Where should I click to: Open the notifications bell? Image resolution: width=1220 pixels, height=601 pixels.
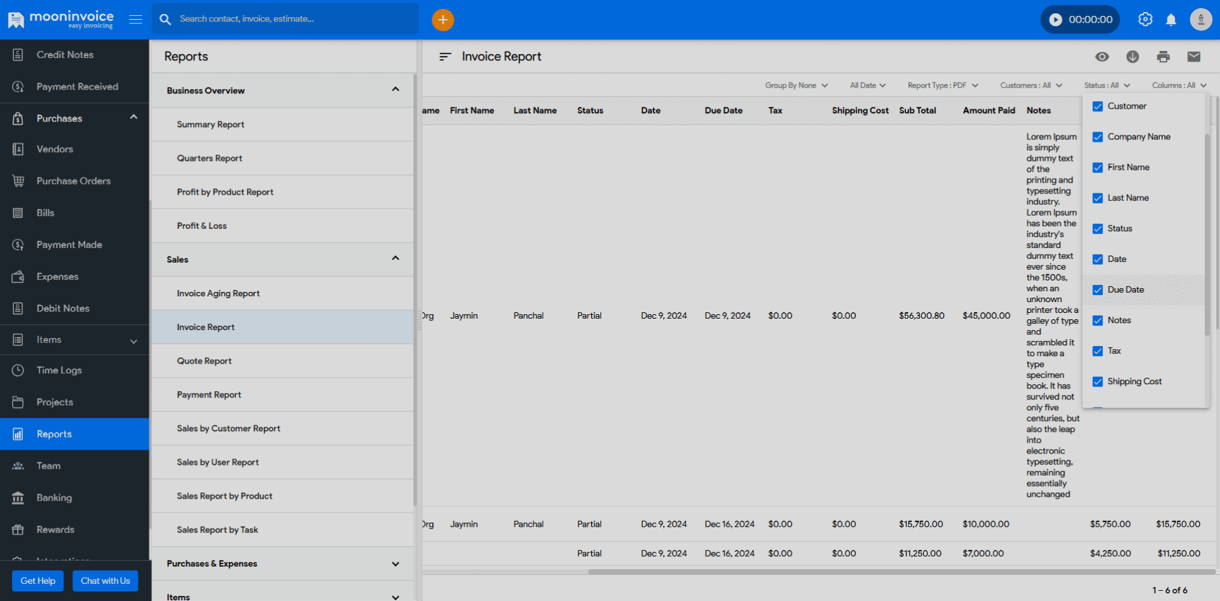[x=1171, y=20]
